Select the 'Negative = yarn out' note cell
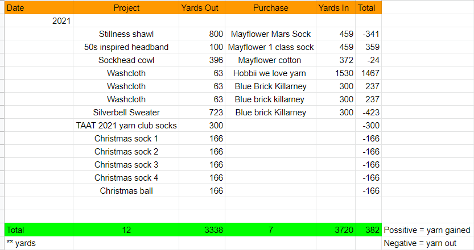 427,243
